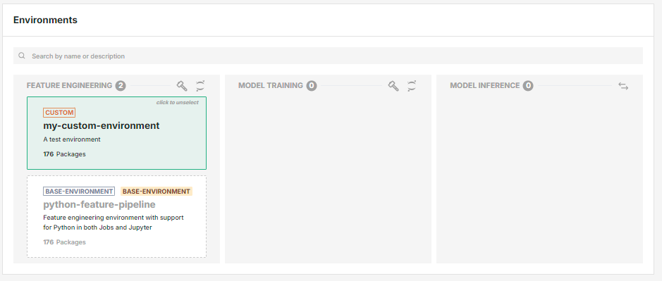This screenshot has height=281, width=662.
Task: Click the sync arrows icon under Feature Engineering
Action: click(x=200, y=86)
